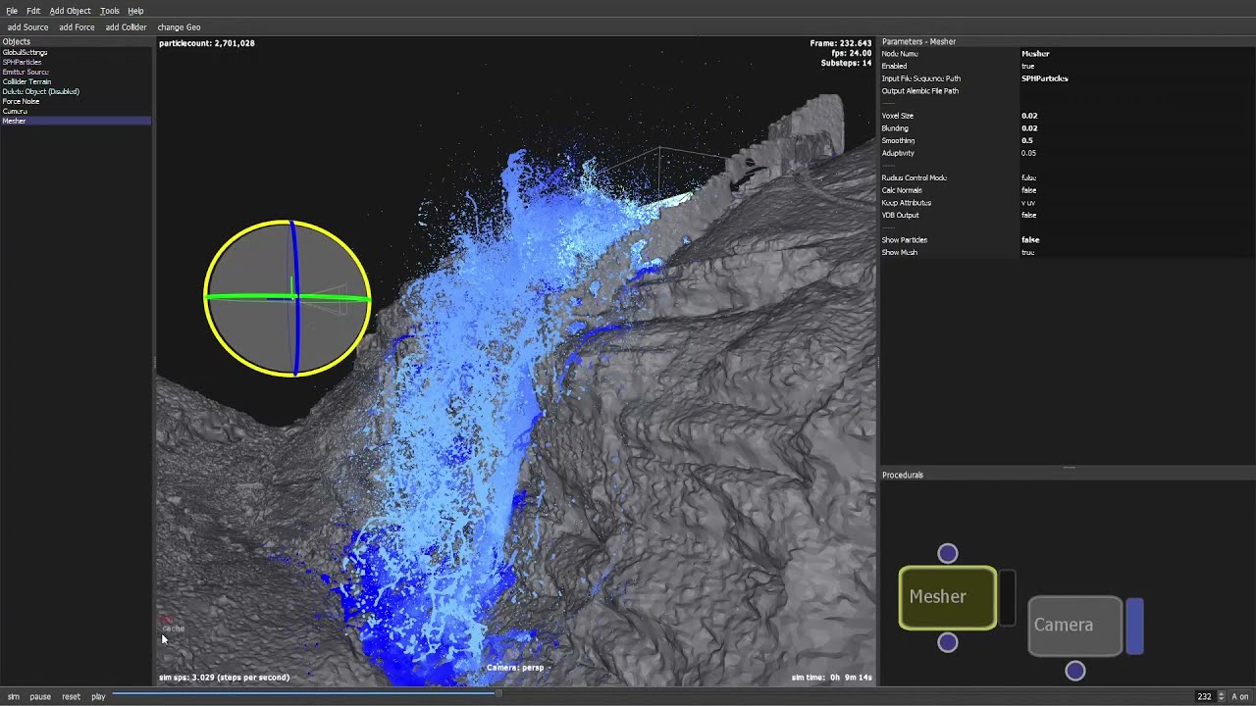Select the Camera node in Procedurals
Screen dimensions: 1256x706
pyautogui.click(x=1074, y=626)
